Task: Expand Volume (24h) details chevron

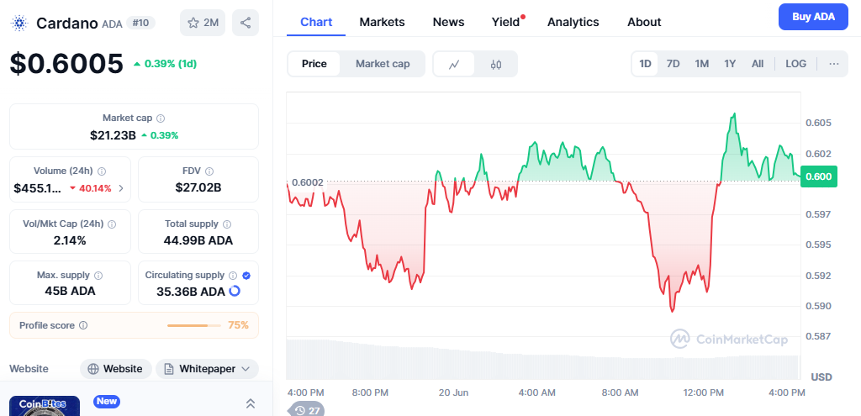Action: tap(121, 188)
